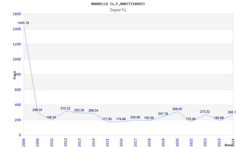Click the 1400 y-axis value
This screenshot has width=236, height=148.
[17, 29]
